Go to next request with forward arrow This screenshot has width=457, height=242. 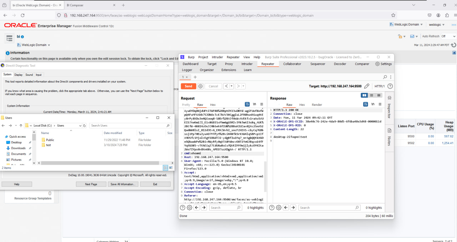coord(238,86)
